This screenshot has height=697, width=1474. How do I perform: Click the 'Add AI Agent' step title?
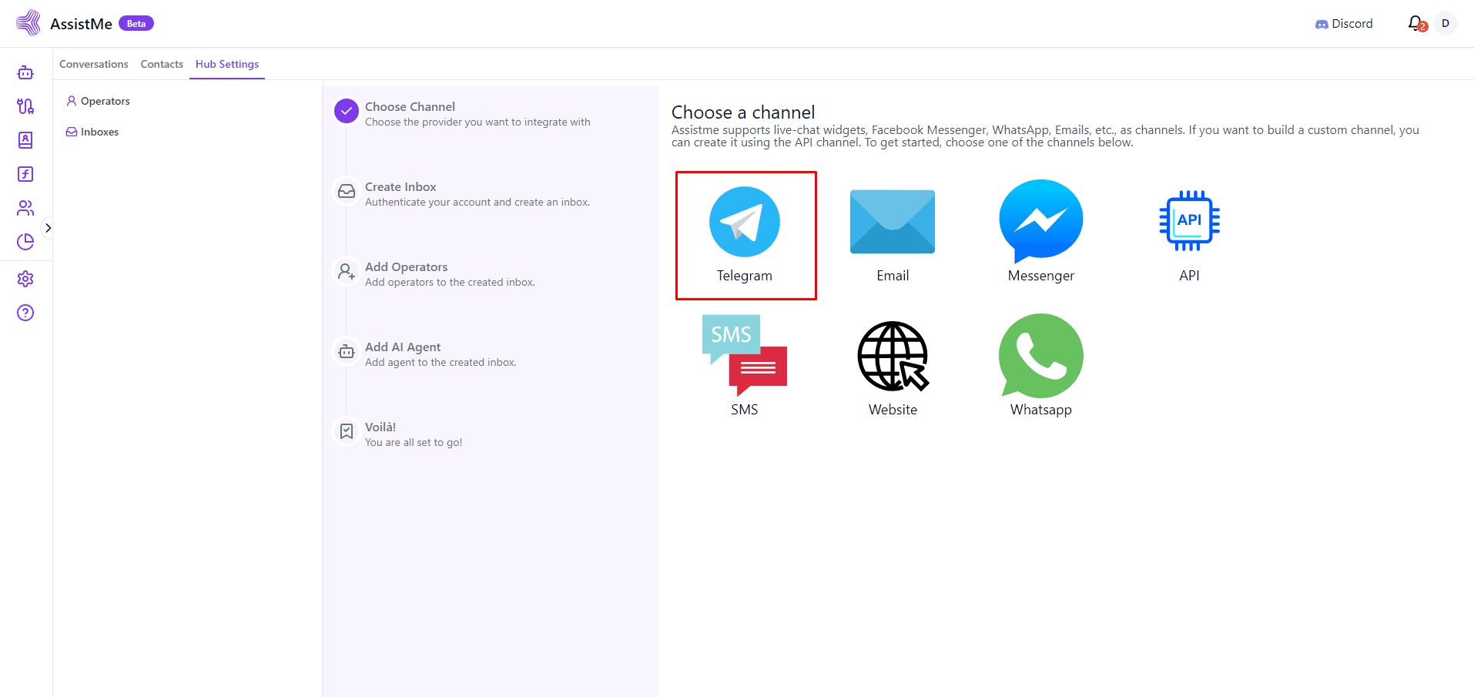(x=403, y=347)
